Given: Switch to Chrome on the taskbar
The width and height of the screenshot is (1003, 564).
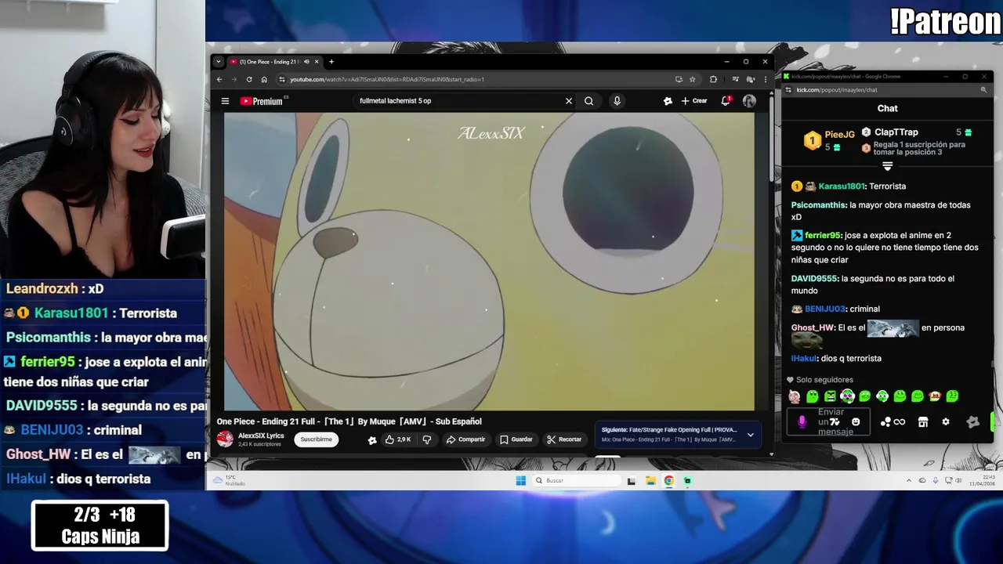Looking at the screenshot, I should 669,480.
